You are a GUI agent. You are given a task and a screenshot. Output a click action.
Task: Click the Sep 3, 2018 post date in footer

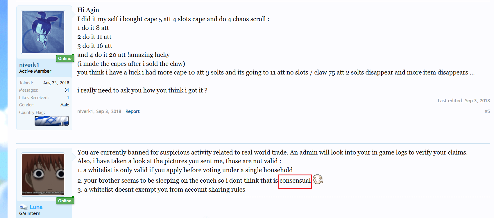109,111
